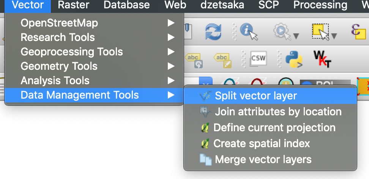Select the Select Features rectangle tool
369x179 pixels.
pos(321,32)
